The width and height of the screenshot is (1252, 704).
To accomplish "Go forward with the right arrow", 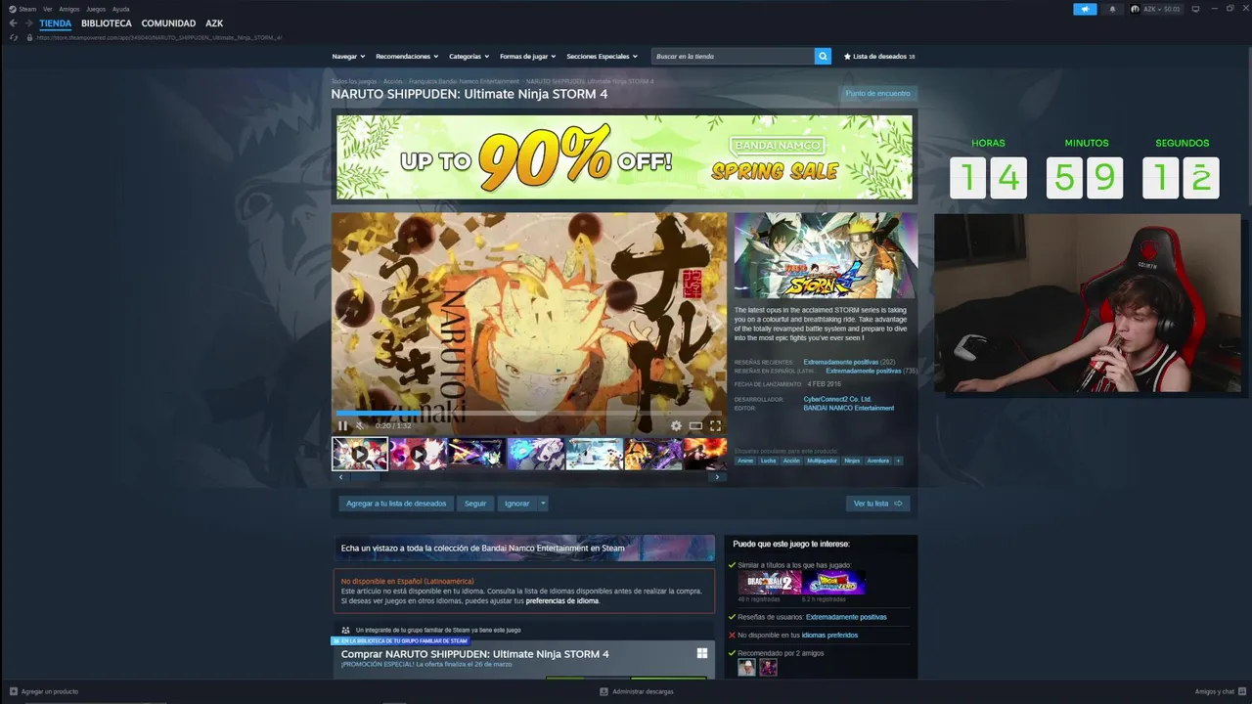I will [x=28, y=23].
